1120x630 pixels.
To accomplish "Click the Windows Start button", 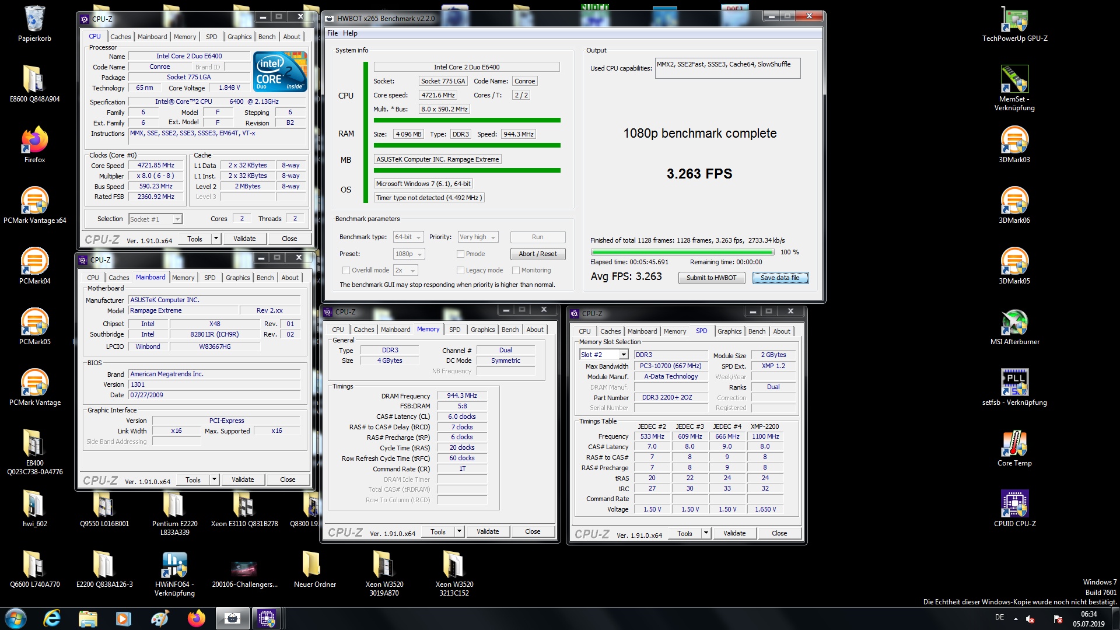I will [x=16, y=618].
